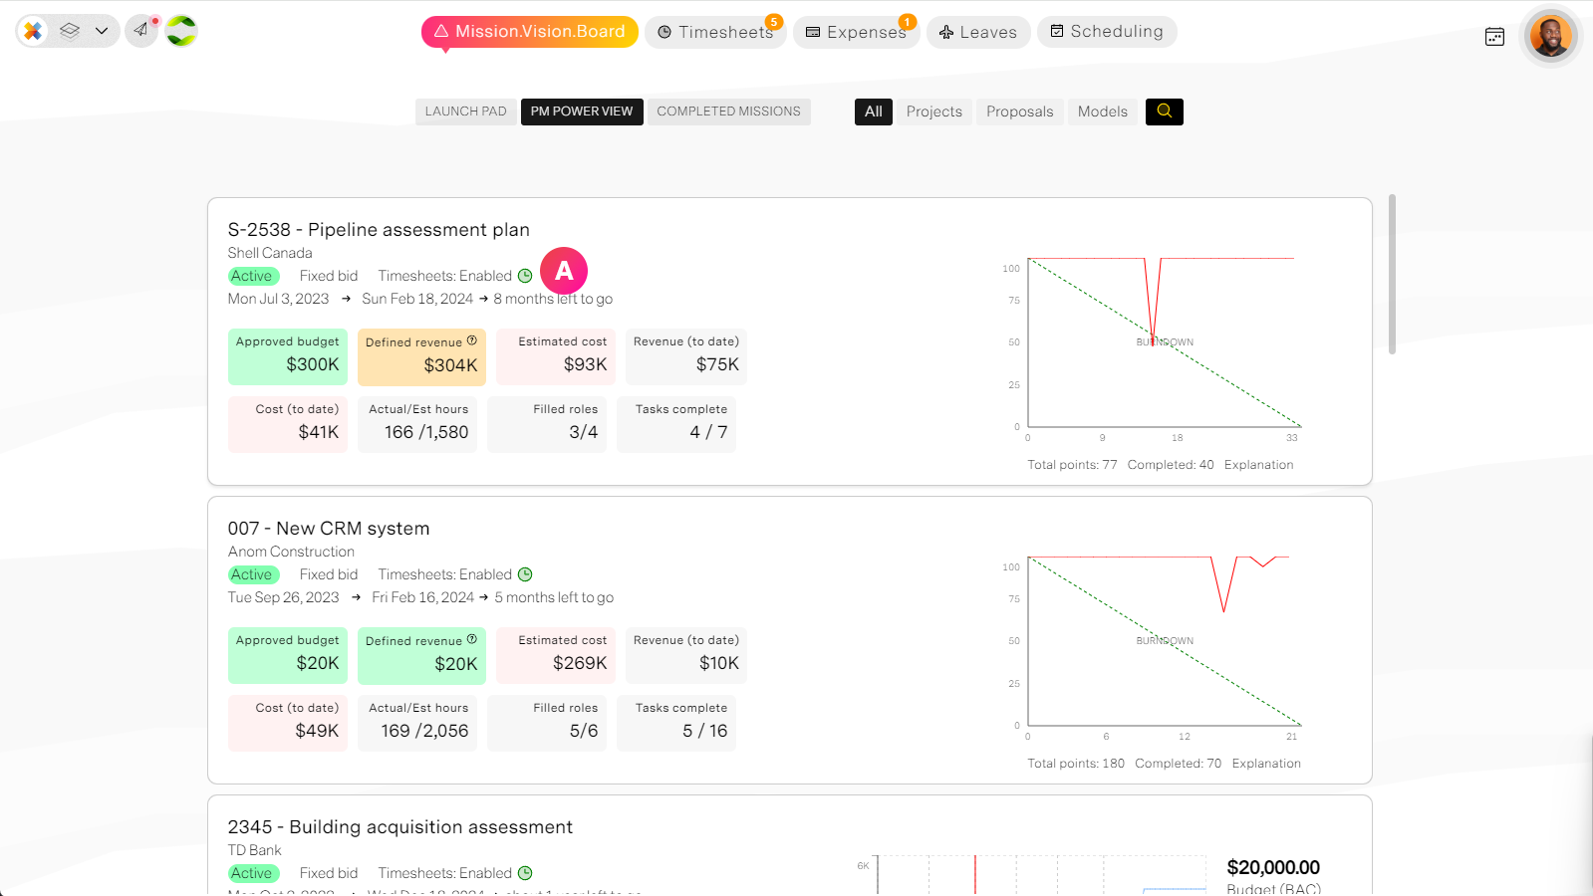Click Defined revenue $304K tile

[421, 356]
